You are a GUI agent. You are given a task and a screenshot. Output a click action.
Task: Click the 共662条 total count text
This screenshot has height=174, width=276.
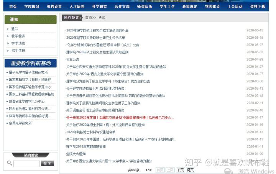(134, 170)
